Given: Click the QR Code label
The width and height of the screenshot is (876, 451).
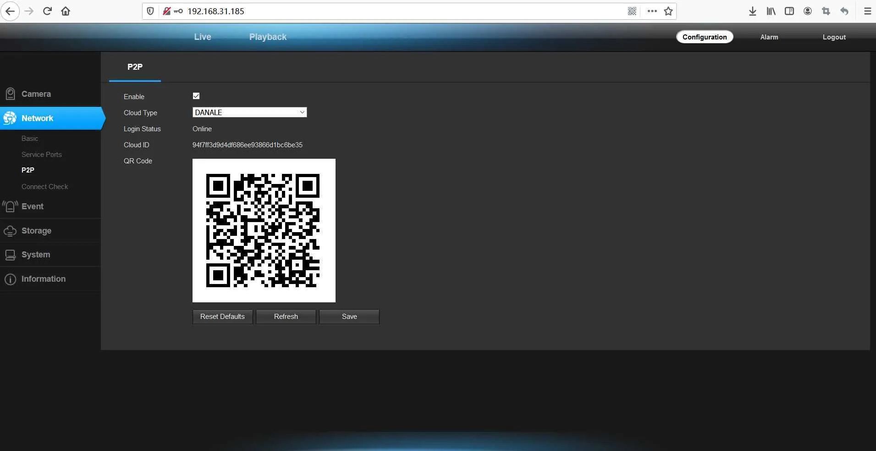Looking at the screenshot, I should click(138, 161).
